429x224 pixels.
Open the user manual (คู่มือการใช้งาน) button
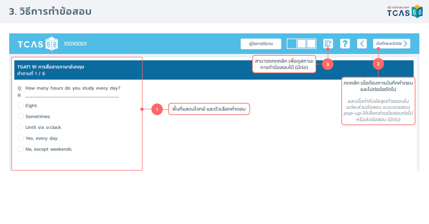click(x=261, y=44)
